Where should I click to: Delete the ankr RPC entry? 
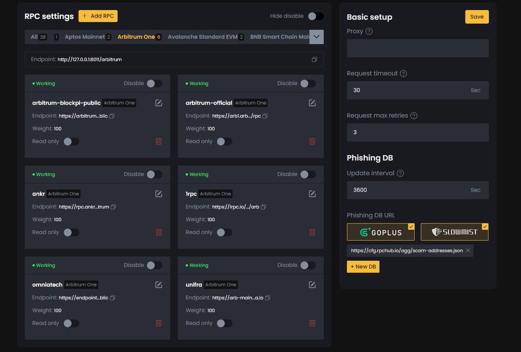[x=158, y=232]
